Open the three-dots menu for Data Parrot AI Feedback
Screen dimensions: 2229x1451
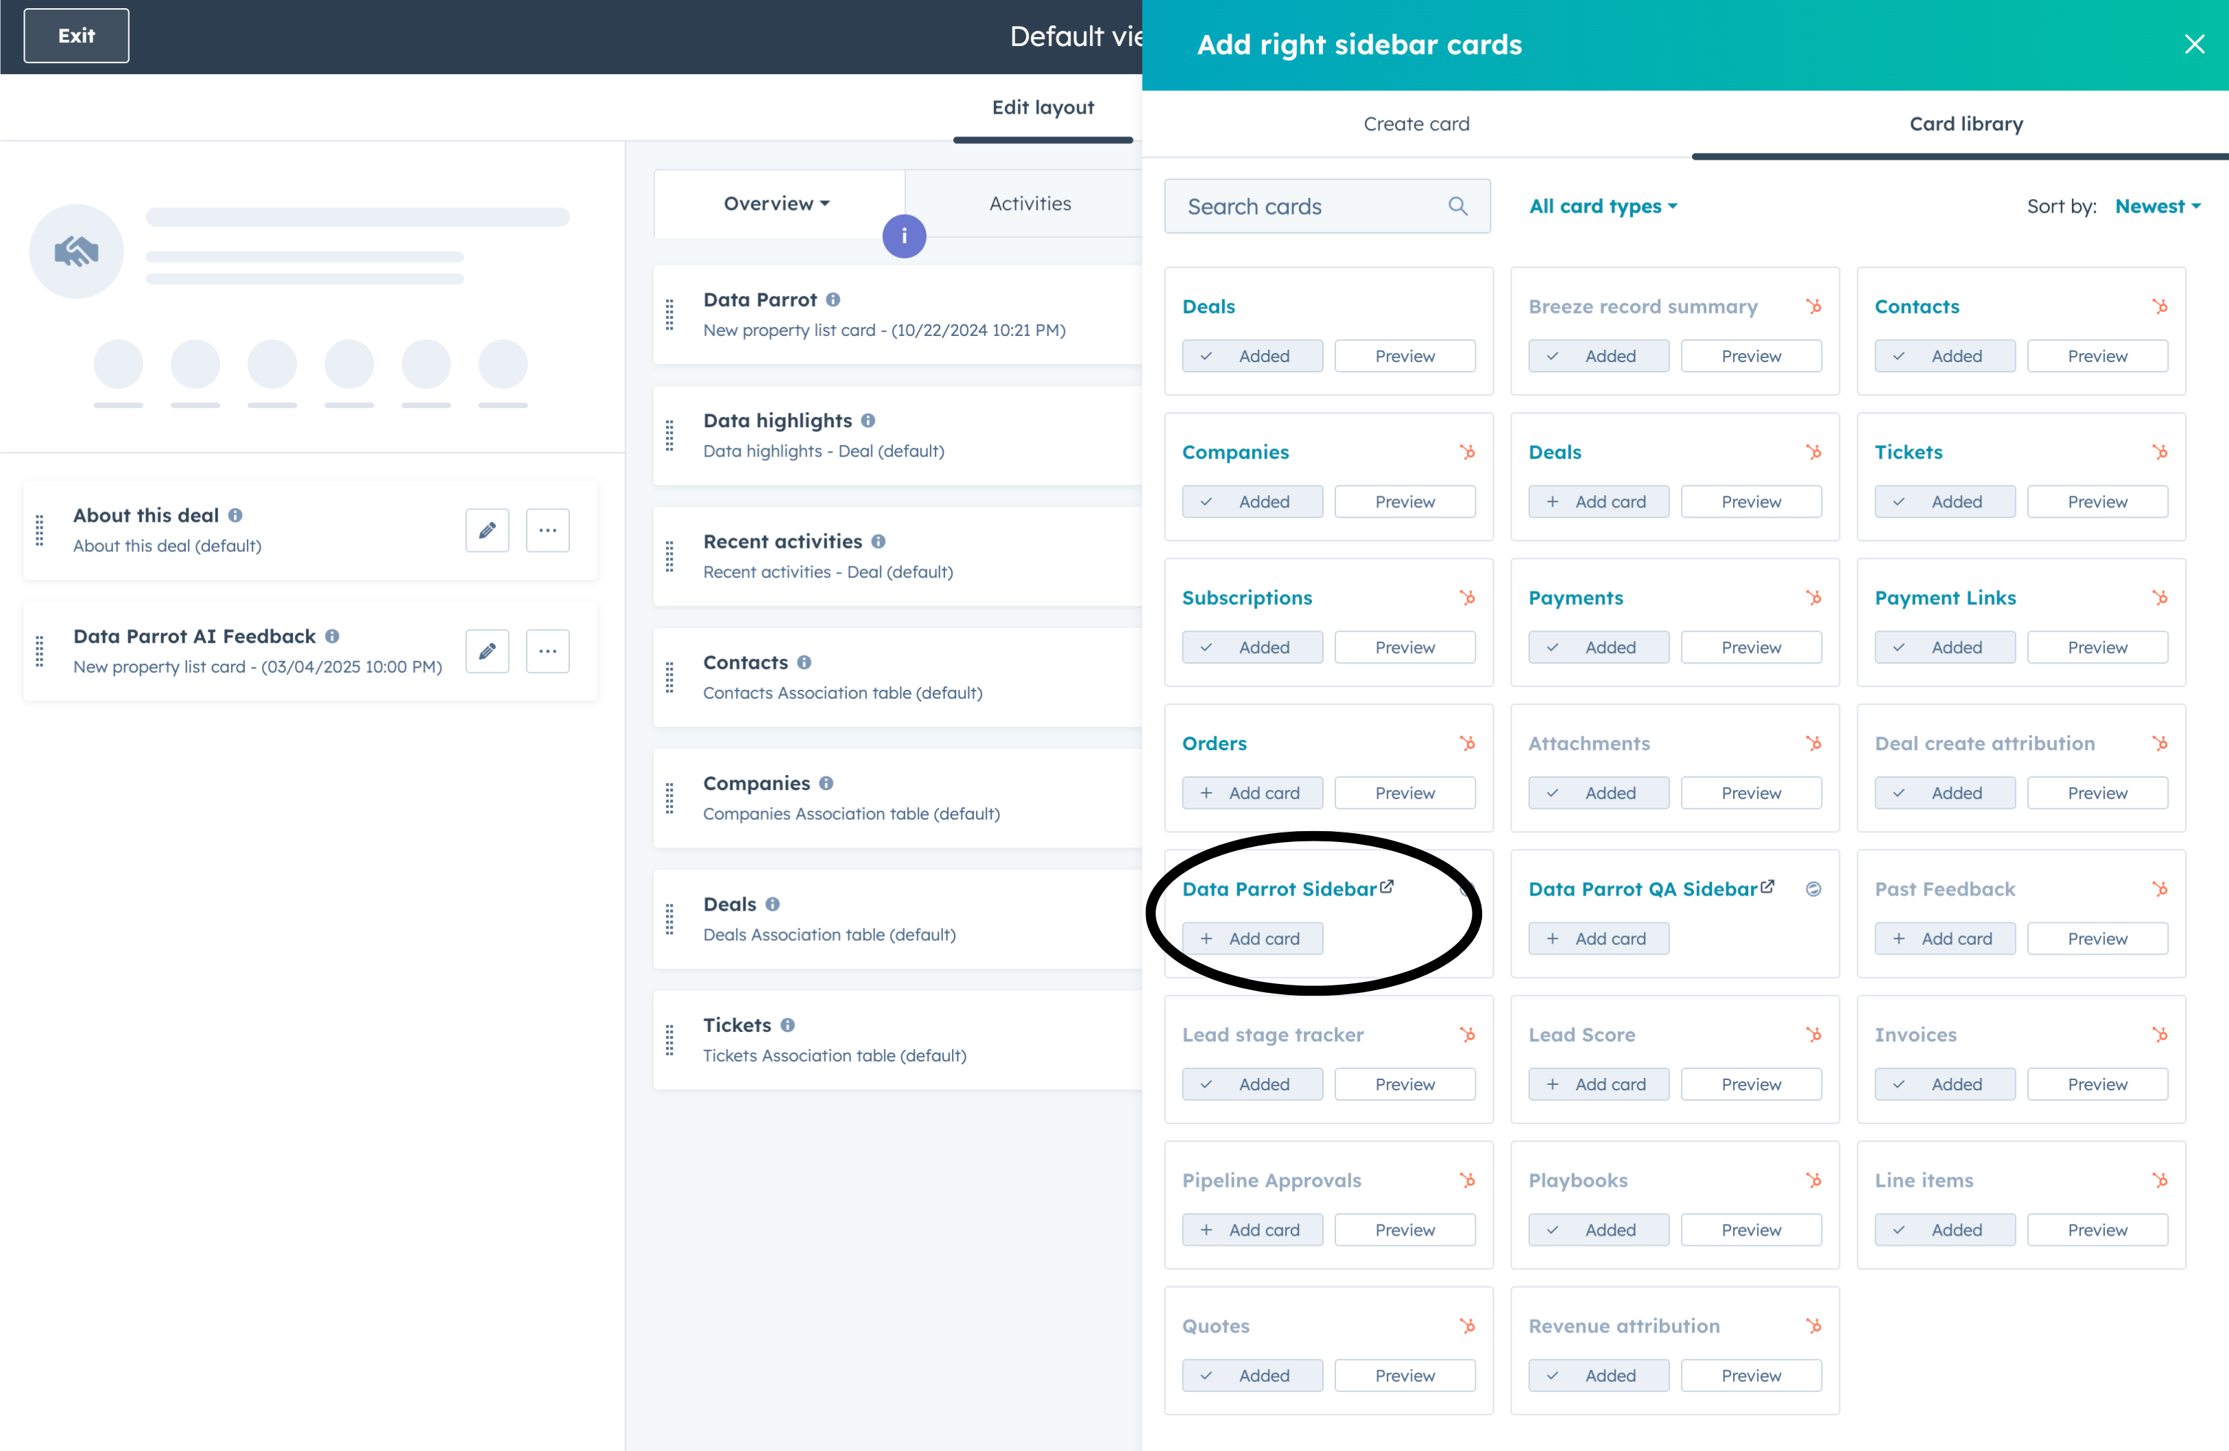[548, 651]
